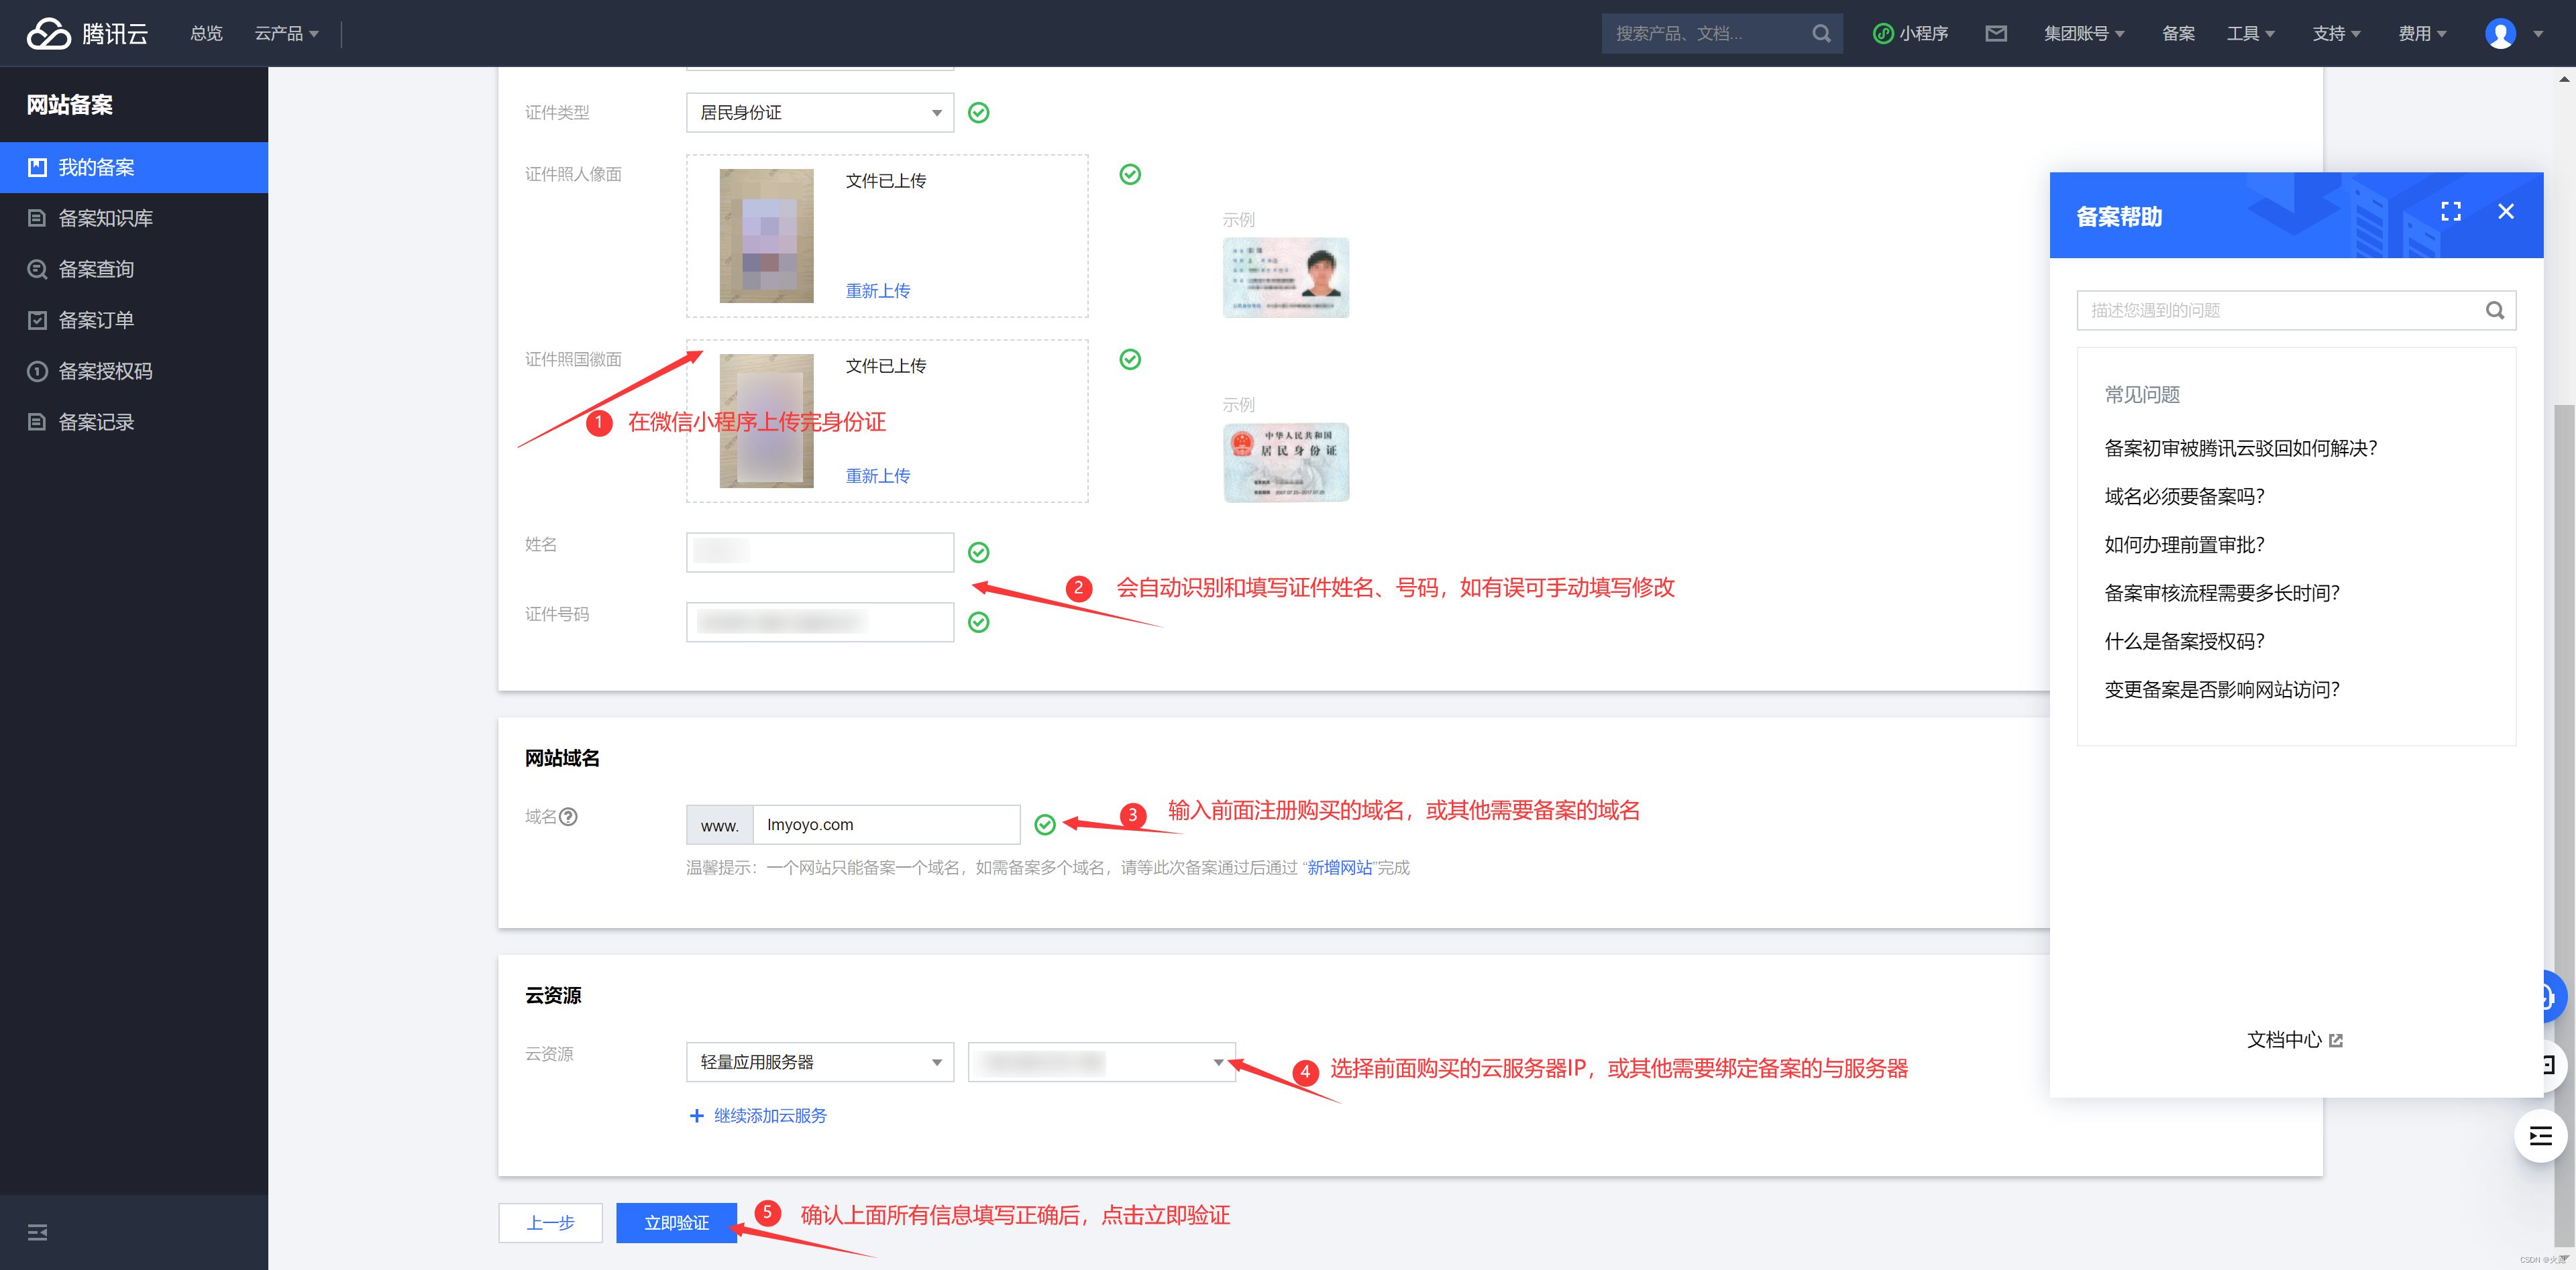Viewport: 2576px width, 1270px height.
Task: Open FAQ 备案审核流程需要多长时间?
Action: click(x=2221, y=593)
